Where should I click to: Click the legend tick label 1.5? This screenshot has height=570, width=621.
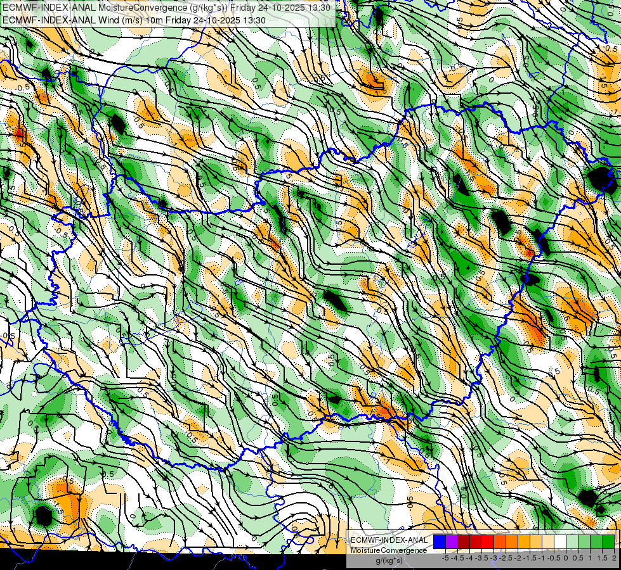(603, 558)
